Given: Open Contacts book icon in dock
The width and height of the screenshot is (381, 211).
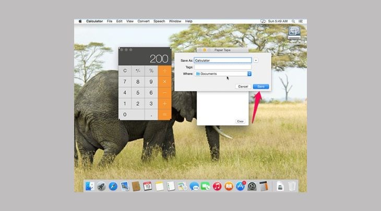Looking at the screenshot, I should [136, 187].
